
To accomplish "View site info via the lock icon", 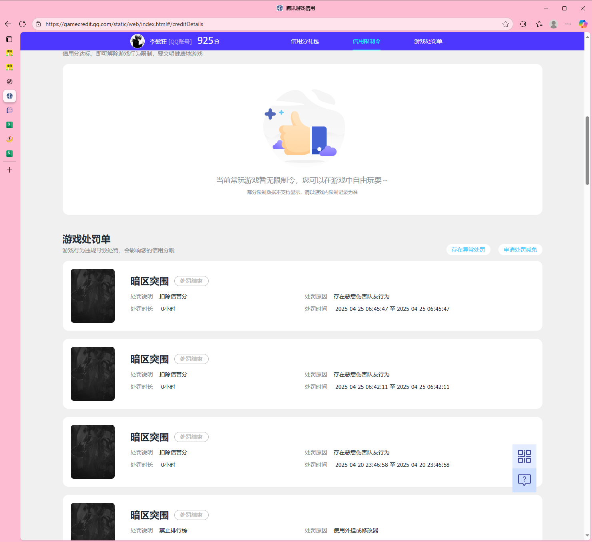I will [38, 24].
